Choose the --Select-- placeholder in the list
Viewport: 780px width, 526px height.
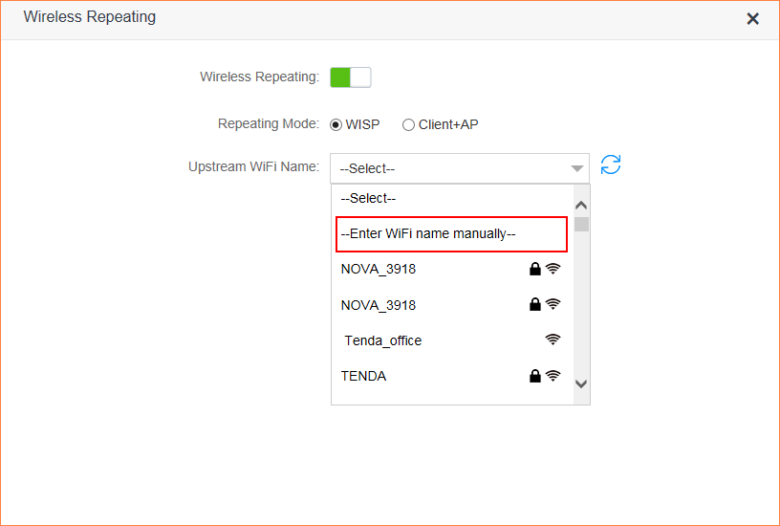click(x=368, y=198)
